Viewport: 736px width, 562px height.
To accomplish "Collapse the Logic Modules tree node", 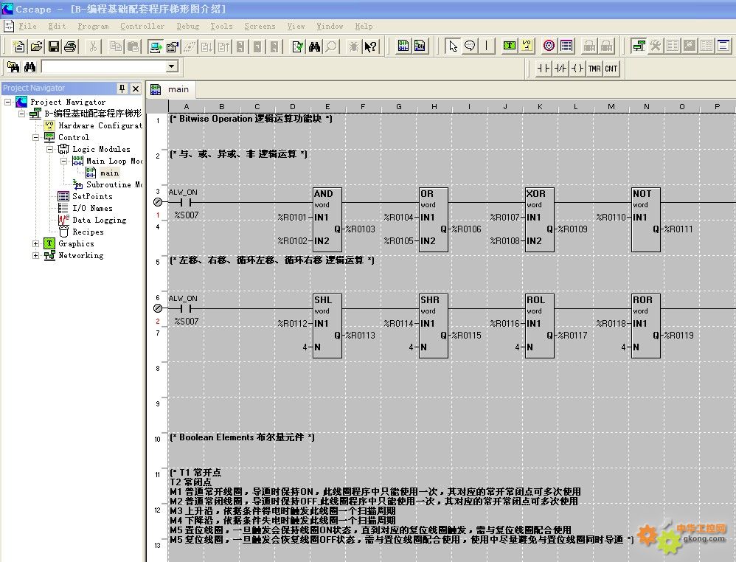I will [x=50, y=149].
